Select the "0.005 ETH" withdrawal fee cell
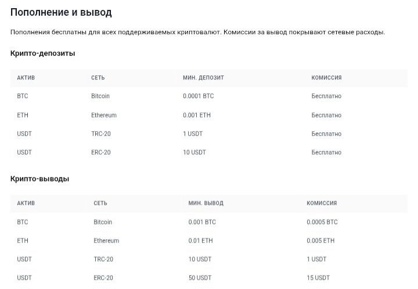 click(x=320, y=241)
